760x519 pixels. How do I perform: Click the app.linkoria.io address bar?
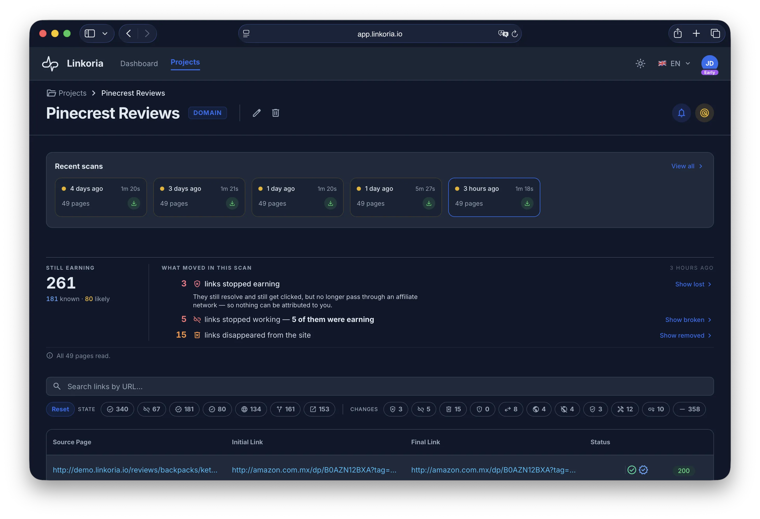tap(380, 33)
